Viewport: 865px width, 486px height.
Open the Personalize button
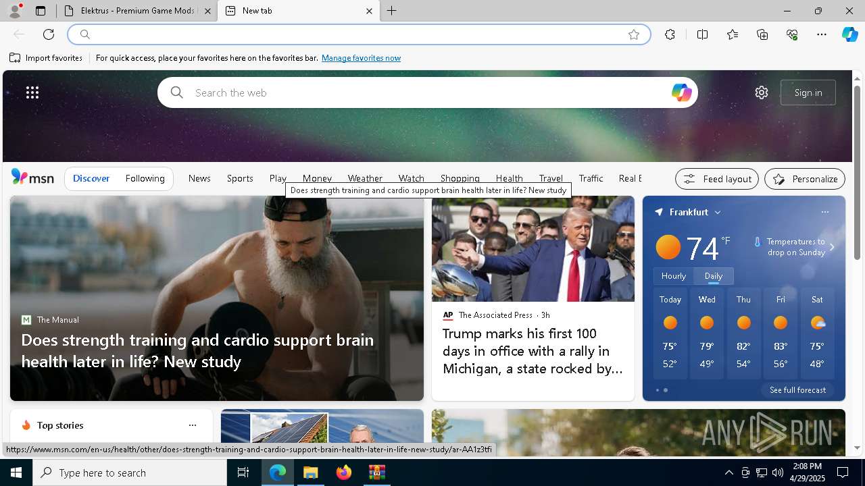[805, 179]
